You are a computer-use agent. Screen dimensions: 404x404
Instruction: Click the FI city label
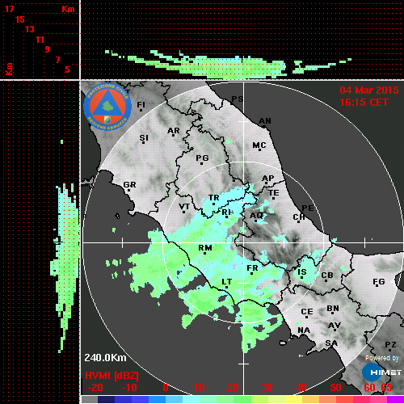click(x=141, y=104)
